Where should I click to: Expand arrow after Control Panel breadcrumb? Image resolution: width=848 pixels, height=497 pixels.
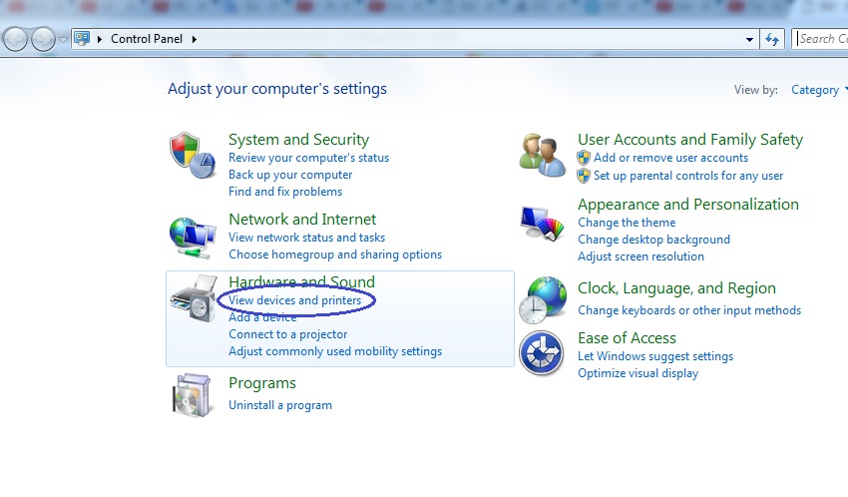[x=195, y=39]
